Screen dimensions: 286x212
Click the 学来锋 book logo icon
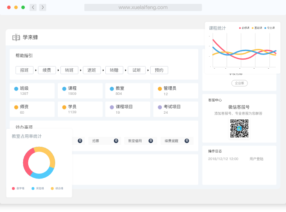pos(16,37)
